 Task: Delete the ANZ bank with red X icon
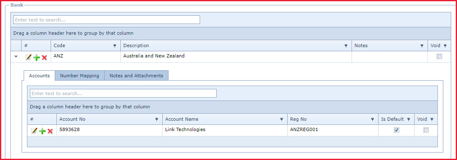(x=44, y=57)
